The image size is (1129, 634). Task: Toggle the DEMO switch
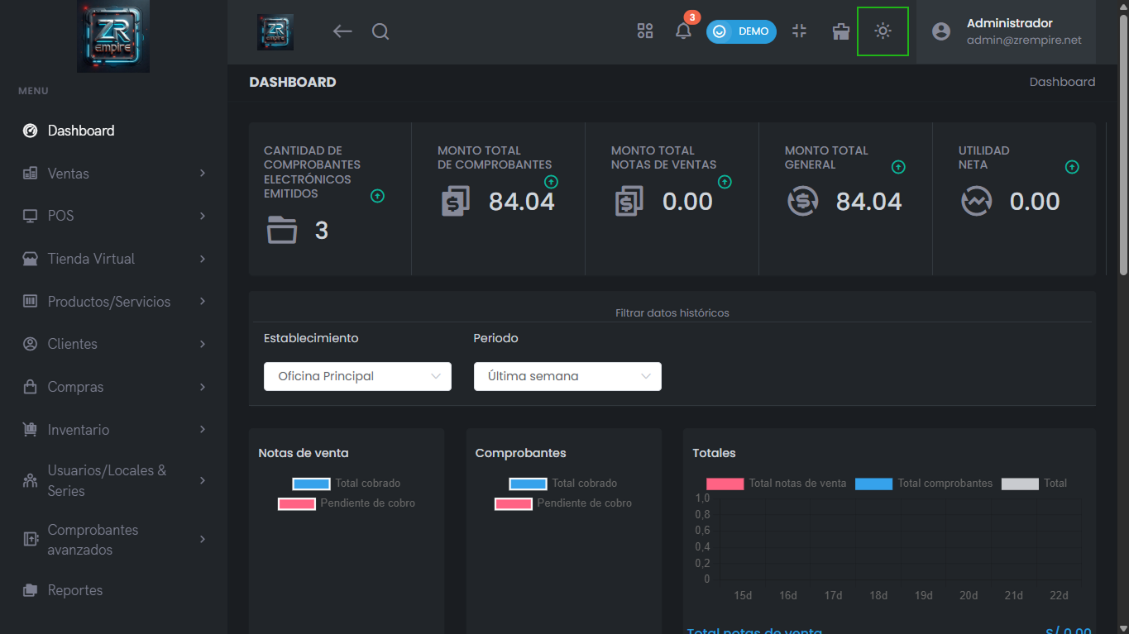pyautogui.click(x=741, y=31)
